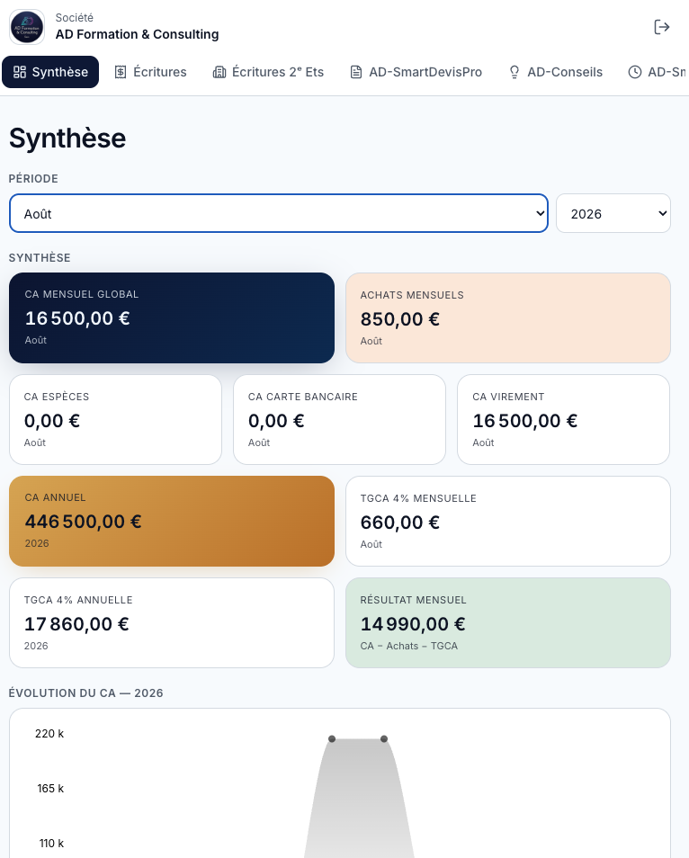Click the Synthèse page heading
Screen dimensions: 689x858
click(67, 138)
